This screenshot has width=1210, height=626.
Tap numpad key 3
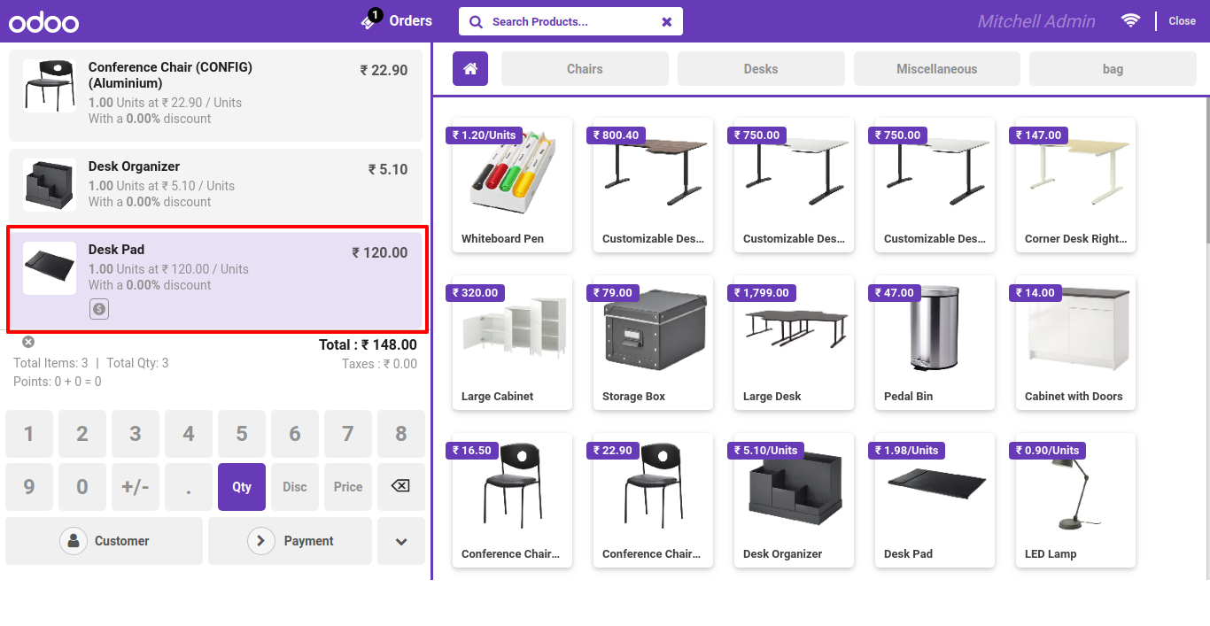point(136,434)
